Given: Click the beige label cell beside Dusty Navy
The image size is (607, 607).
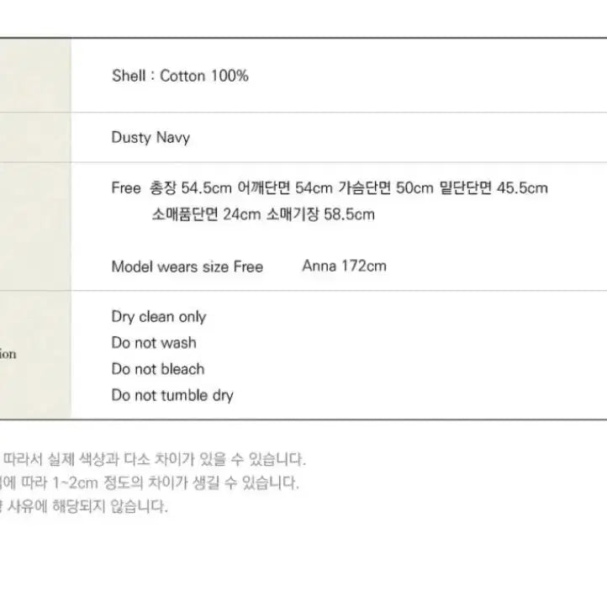Looking at the screenshot, I should click(35, 138).
